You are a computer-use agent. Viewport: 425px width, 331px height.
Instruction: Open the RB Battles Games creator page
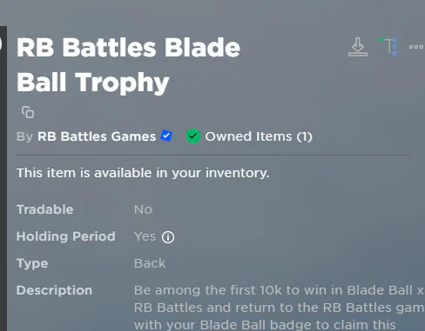[97, 136]
